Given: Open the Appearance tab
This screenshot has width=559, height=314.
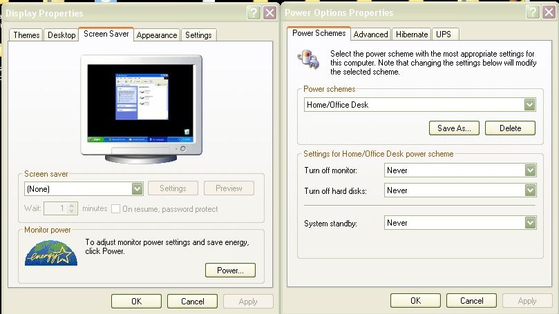Looking at the screenshot, I should [156, 35].
